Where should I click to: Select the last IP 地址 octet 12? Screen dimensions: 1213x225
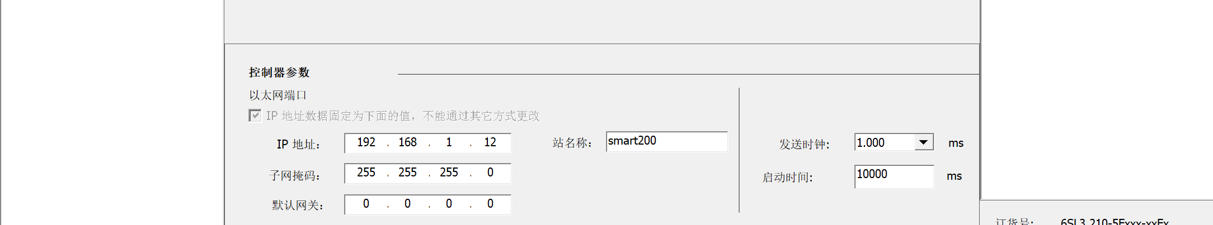490,143
